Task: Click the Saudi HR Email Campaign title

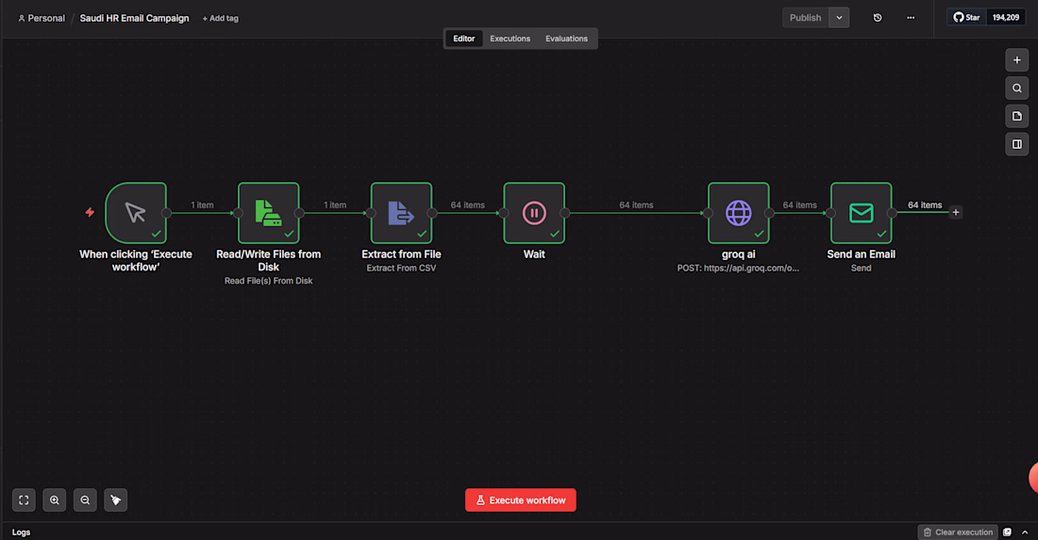Action: point(134,19)
